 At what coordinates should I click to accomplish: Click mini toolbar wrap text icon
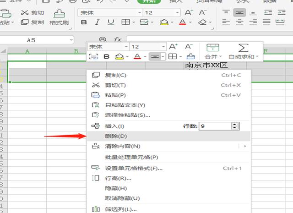coord(93,56)
